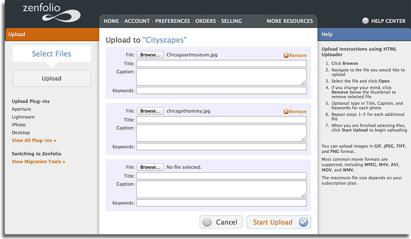Click the Title field for chicagothamsky.jpg
Screen dimensions: 411x239
coord(221,120)
